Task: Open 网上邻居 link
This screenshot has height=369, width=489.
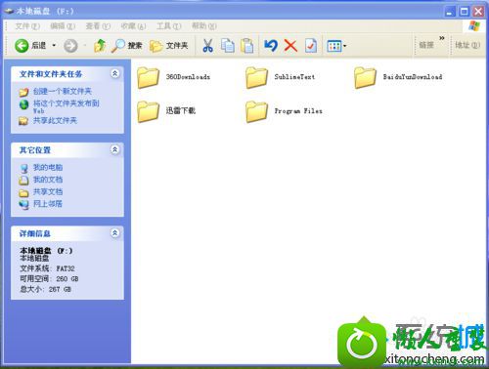Action: [48, 204]
